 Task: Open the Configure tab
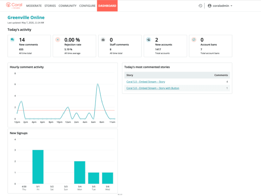[87, 6]
